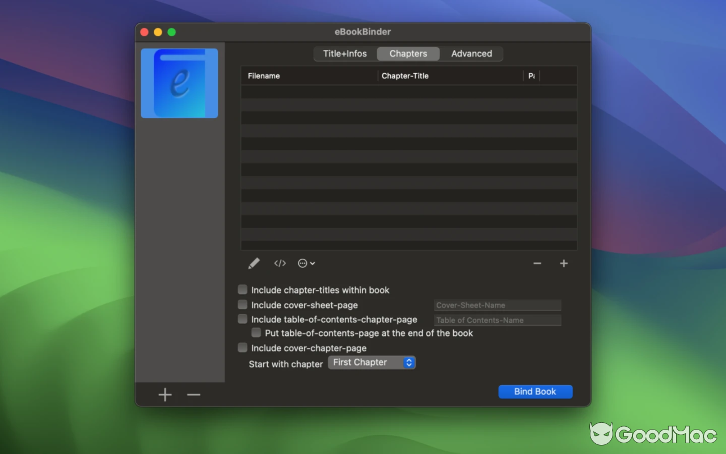Adjust First Chapter using the stepper arrows
Screen dimensions: 726x454
click(408, 362)
